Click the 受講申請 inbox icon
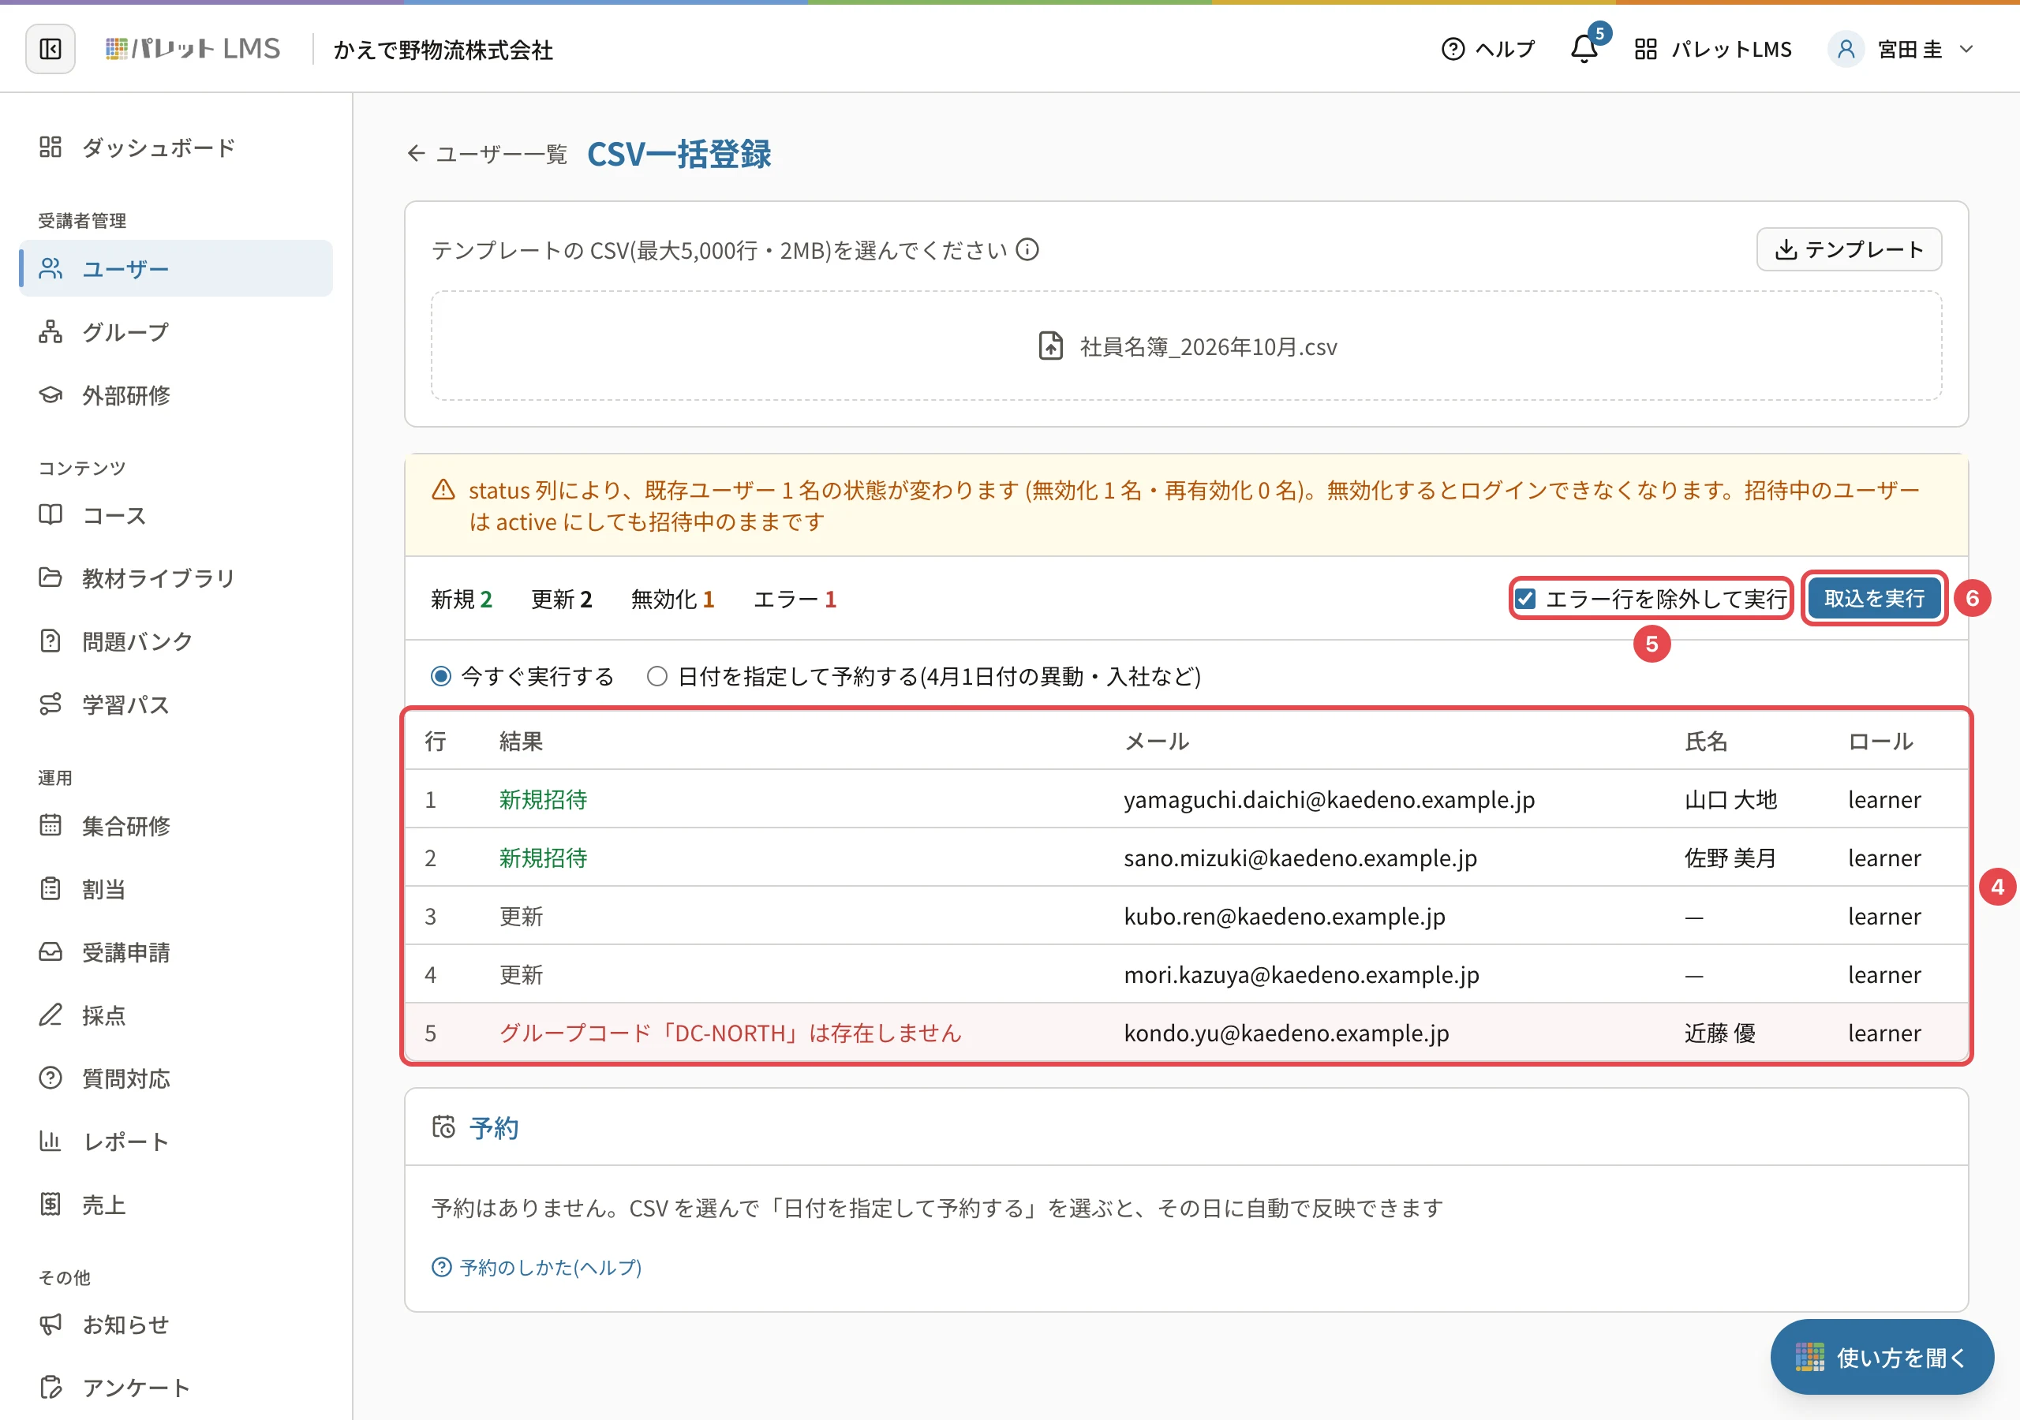 tap(50, 952)
